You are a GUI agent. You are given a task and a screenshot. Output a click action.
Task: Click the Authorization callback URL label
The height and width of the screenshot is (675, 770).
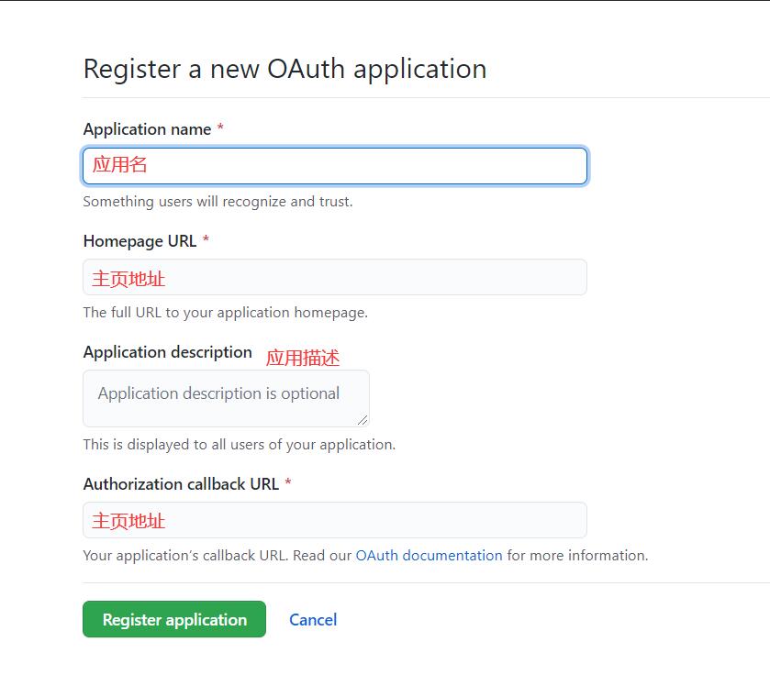pyautogui.click(x=182, y=483)
